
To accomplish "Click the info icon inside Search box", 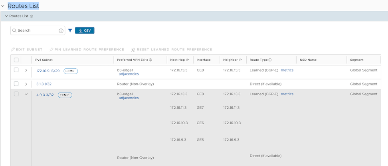I will (x=61, y=31).
